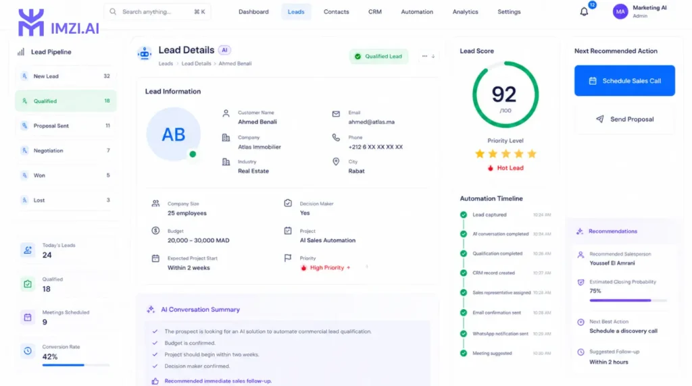Open the Analytics tab

(x=465, y=12)
